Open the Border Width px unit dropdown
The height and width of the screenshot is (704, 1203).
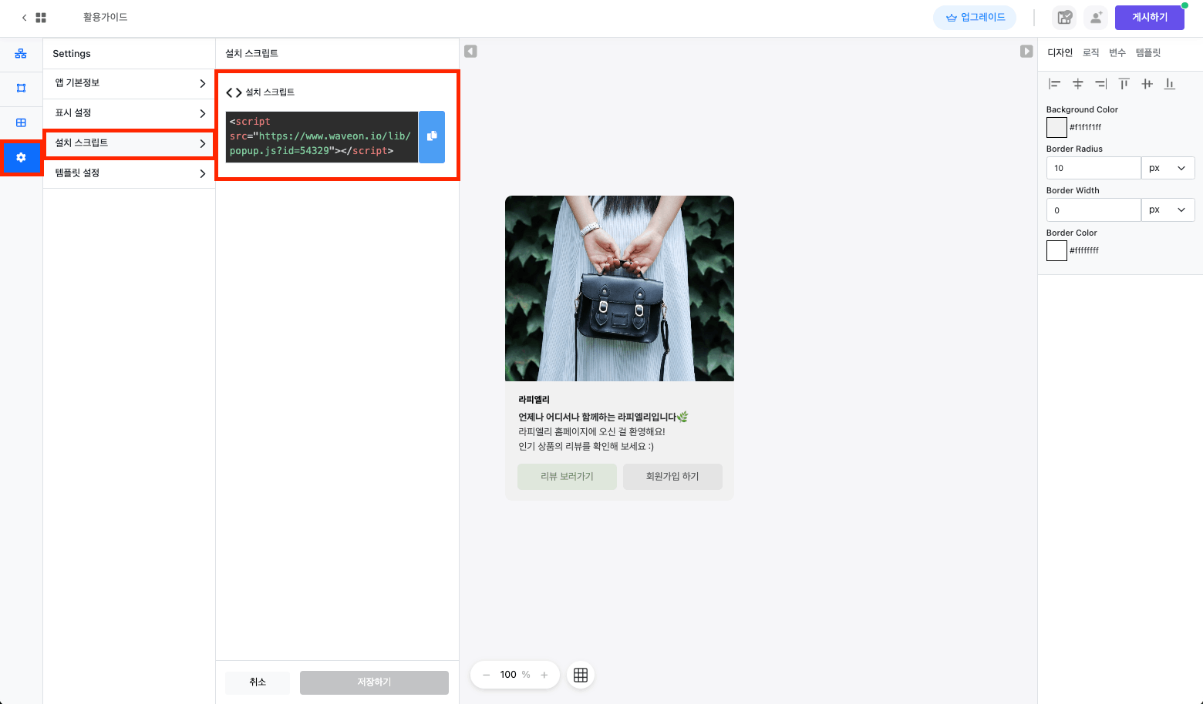[x=1168, y=210]
